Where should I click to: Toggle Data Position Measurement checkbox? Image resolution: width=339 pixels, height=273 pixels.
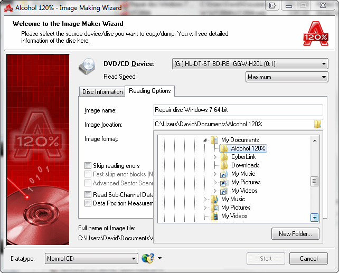[88, 203]
